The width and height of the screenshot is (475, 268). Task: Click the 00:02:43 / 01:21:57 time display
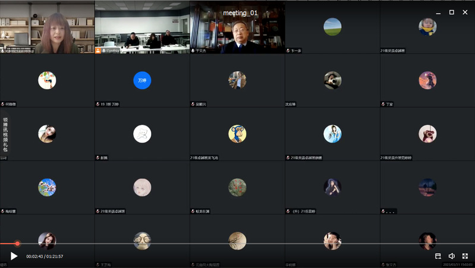tap(45, 256)
